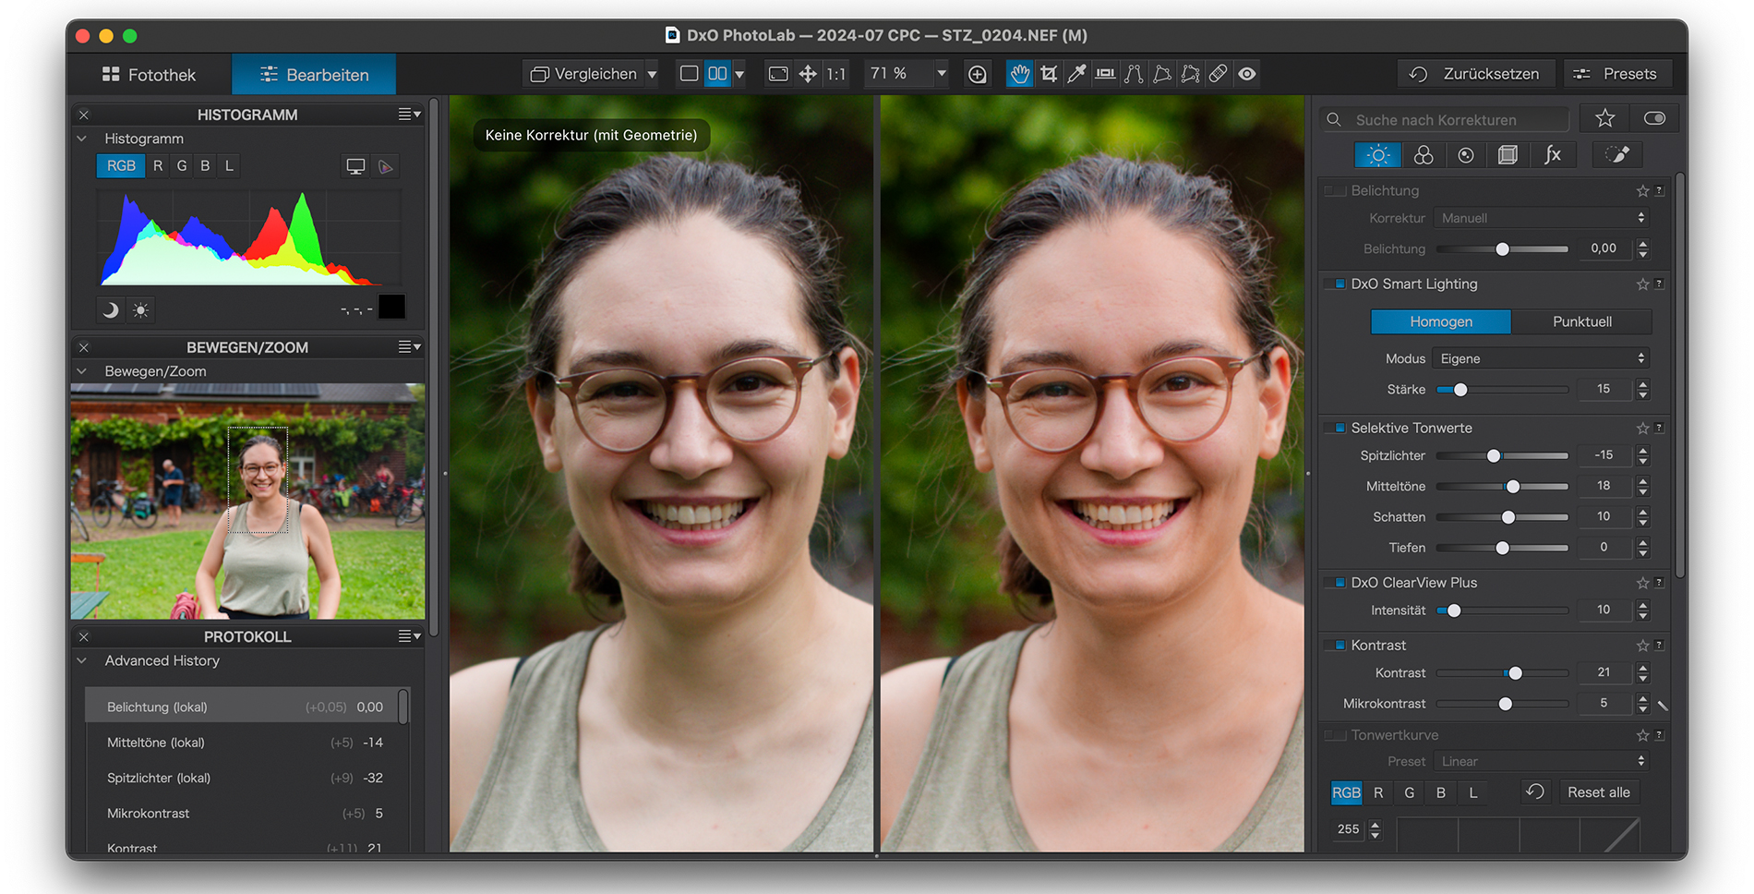Select the Punktuell Smart Lighting mode
Screen dimensions: 1754x894
[1581, 321]
